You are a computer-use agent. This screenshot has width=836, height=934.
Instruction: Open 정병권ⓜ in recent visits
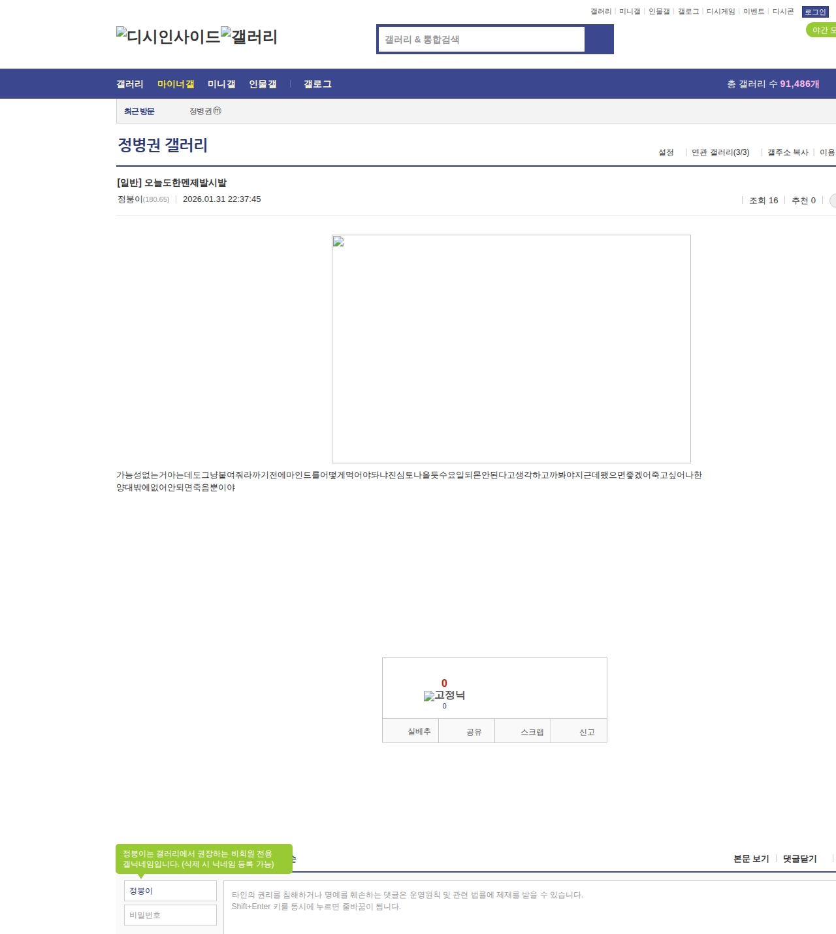coord(205,111)
